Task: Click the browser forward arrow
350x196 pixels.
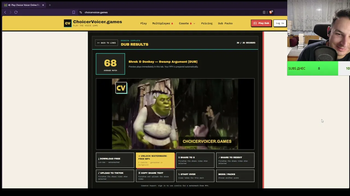Action: pos(10,12)
